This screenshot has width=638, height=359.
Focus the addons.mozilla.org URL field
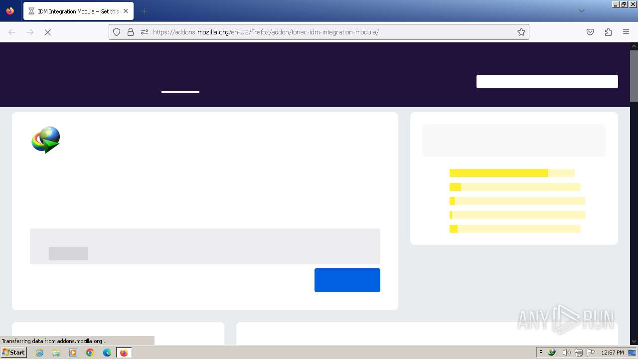pyautogui.click(x=319, y=32)
